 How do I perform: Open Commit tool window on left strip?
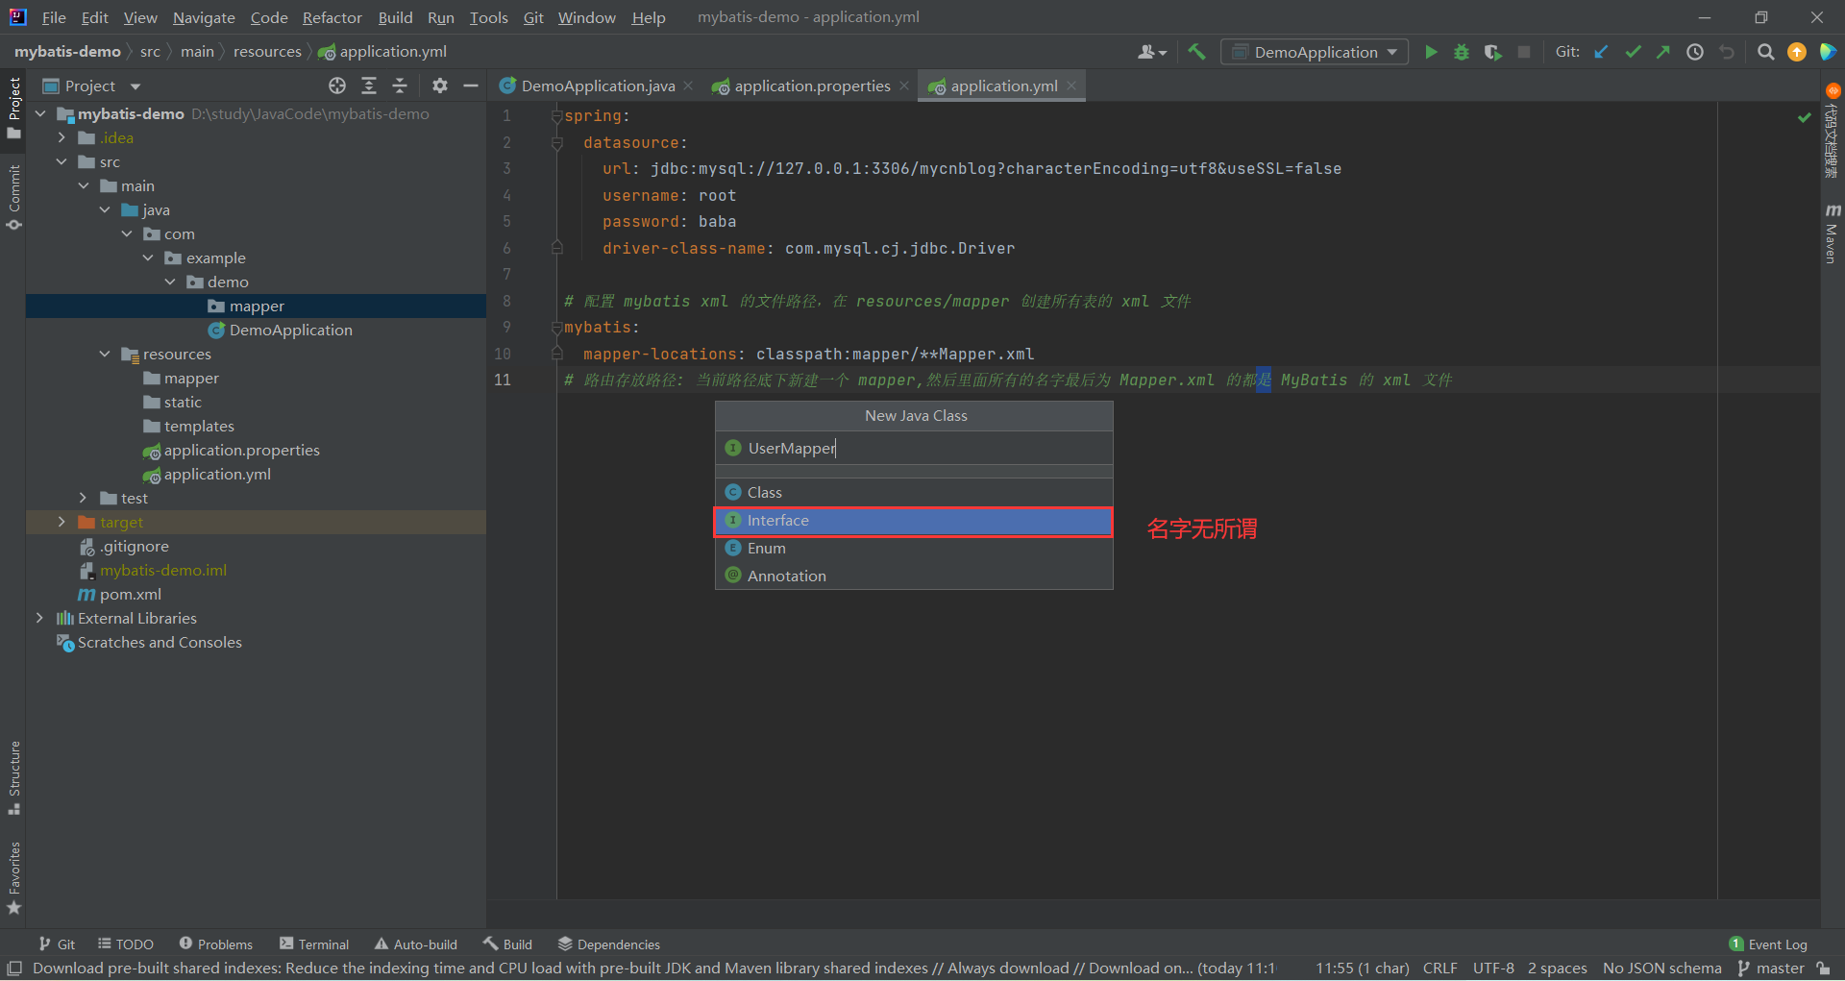pos(13,197)
